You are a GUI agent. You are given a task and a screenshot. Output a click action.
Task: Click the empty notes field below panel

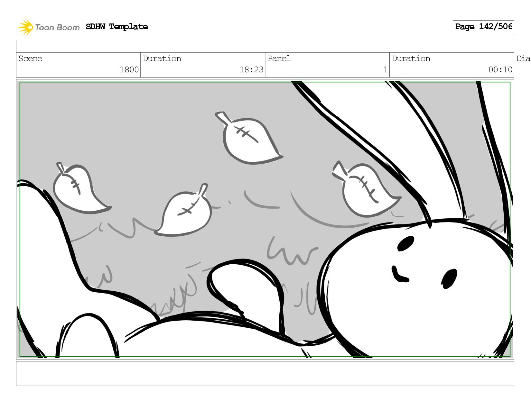click(x=265, y=374)
